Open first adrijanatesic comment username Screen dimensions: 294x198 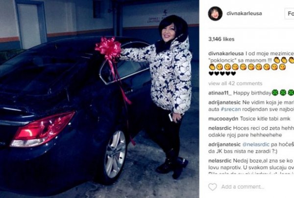pos(224,102)
